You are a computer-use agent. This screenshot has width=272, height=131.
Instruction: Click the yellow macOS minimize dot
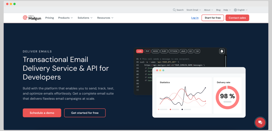(11, 4)
